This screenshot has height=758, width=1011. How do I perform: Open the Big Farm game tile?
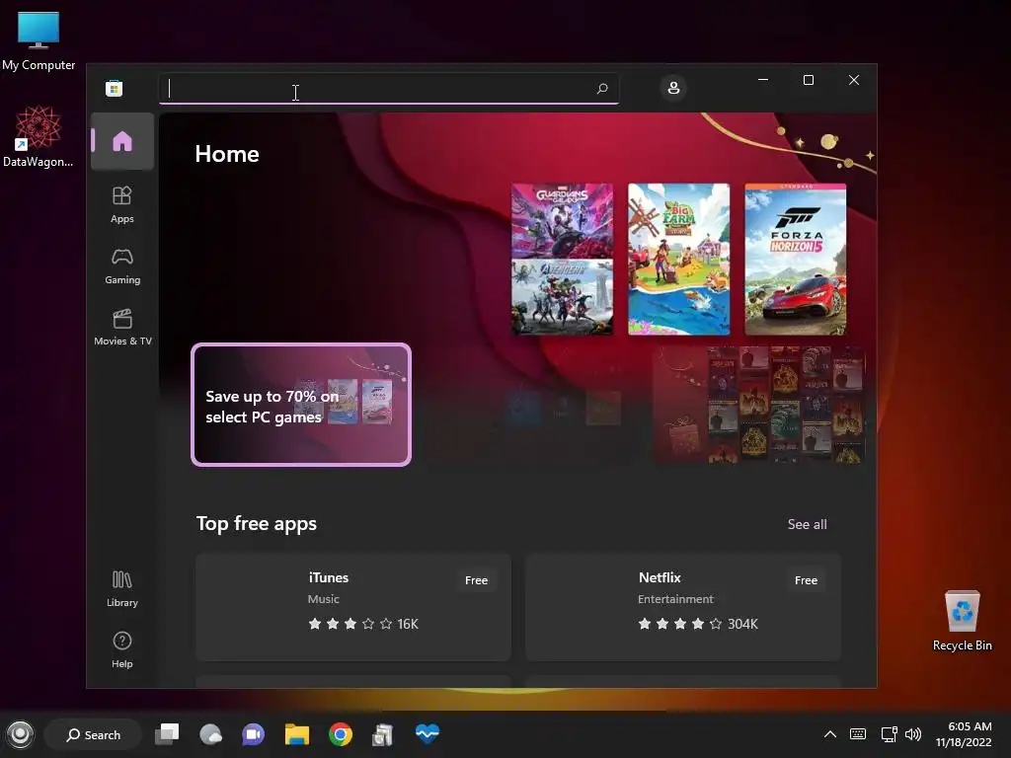tap(679, 260)
